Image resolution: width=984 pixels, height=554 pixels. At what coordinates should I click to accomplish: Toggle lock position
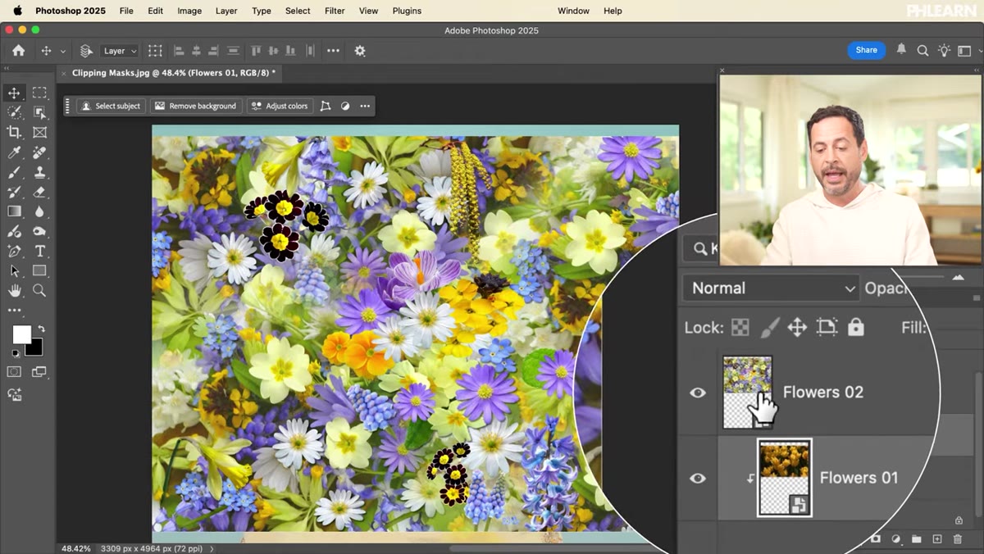[x=797, y=328]
